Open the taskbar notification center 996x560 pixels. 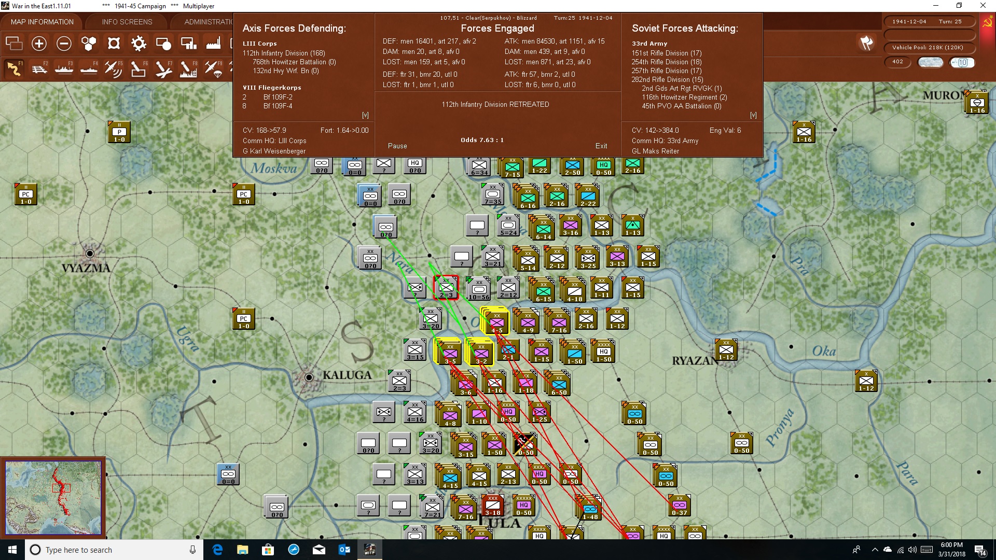click(x=980, y=550)
